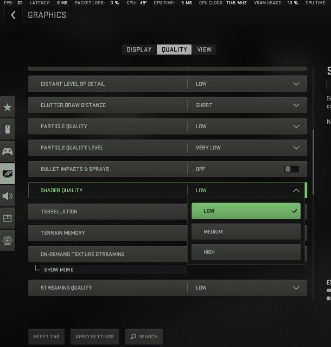Click the magnifier icon on Search button
The image size is (331, 347).
tap(133, 337)
